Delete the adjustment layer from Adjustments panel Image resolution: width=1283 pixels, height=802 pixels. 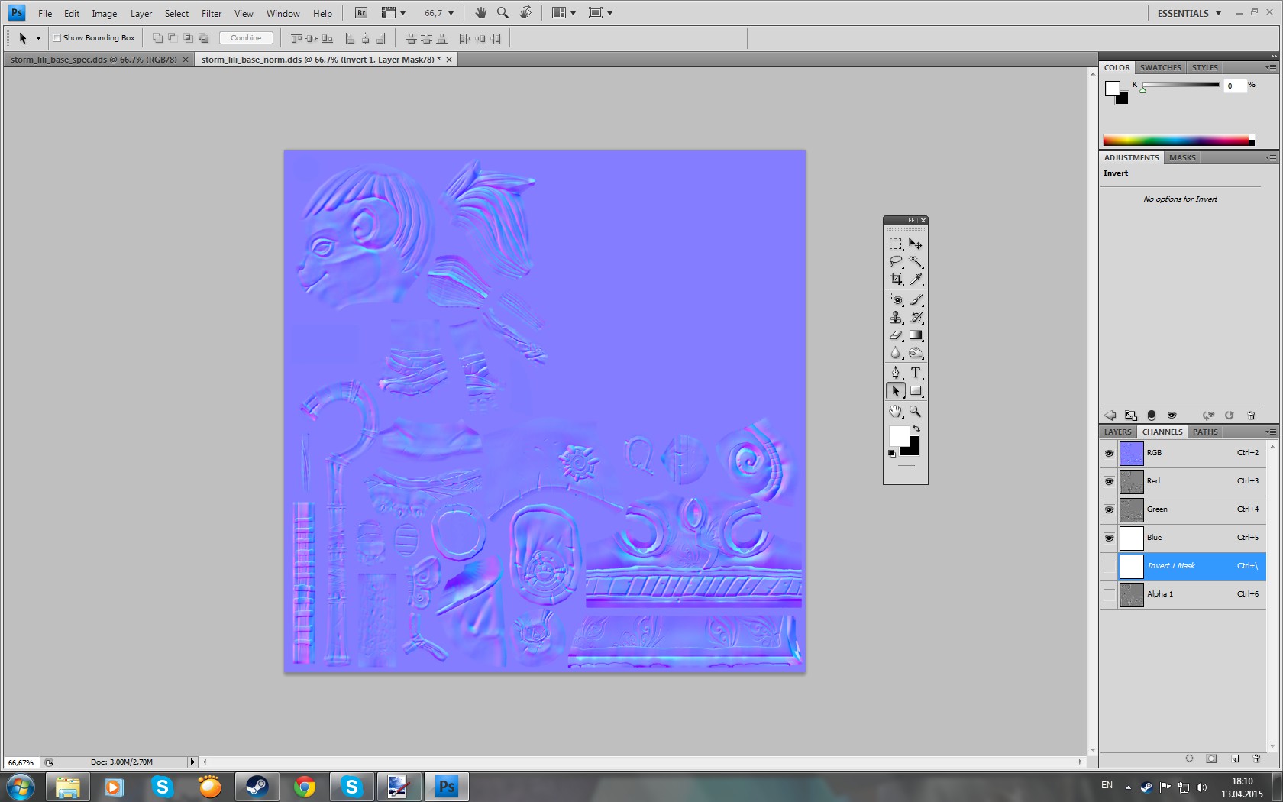point(1251,416)
